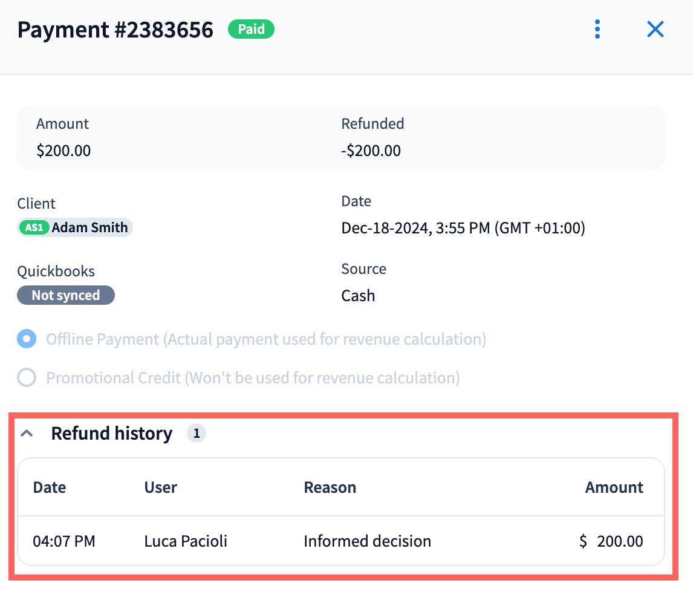This screenshot has height=589, width=693.
Task: Click the User column header
Action: [x=160, y=487]
